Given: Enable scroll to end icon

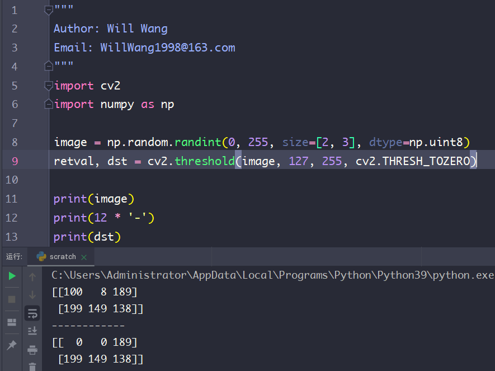Looking at the screenshot, I should coord(32,331).
